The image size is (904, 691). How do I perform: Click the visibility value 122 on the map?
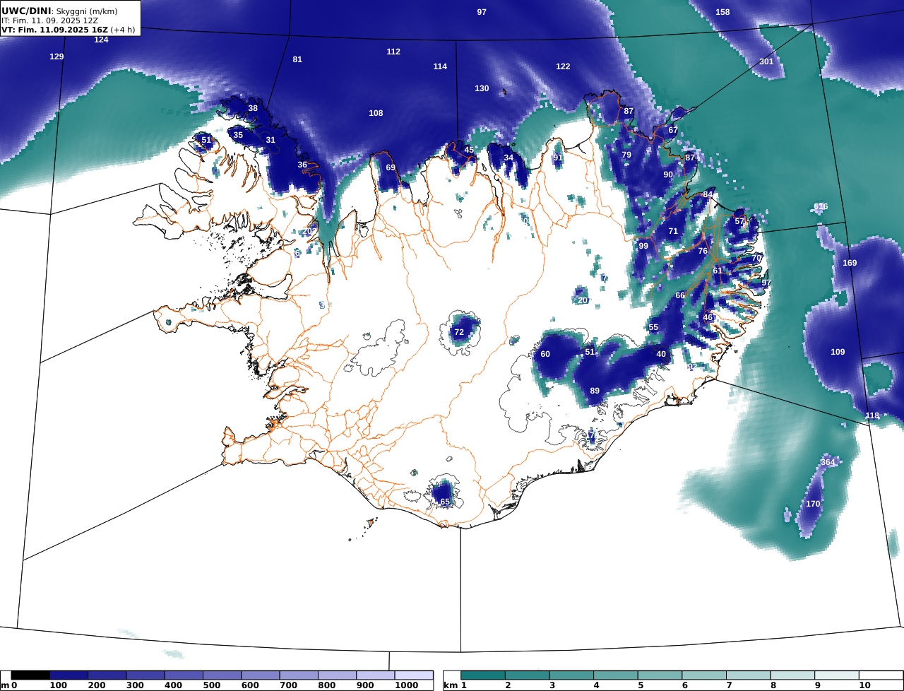tap(563, 66)
